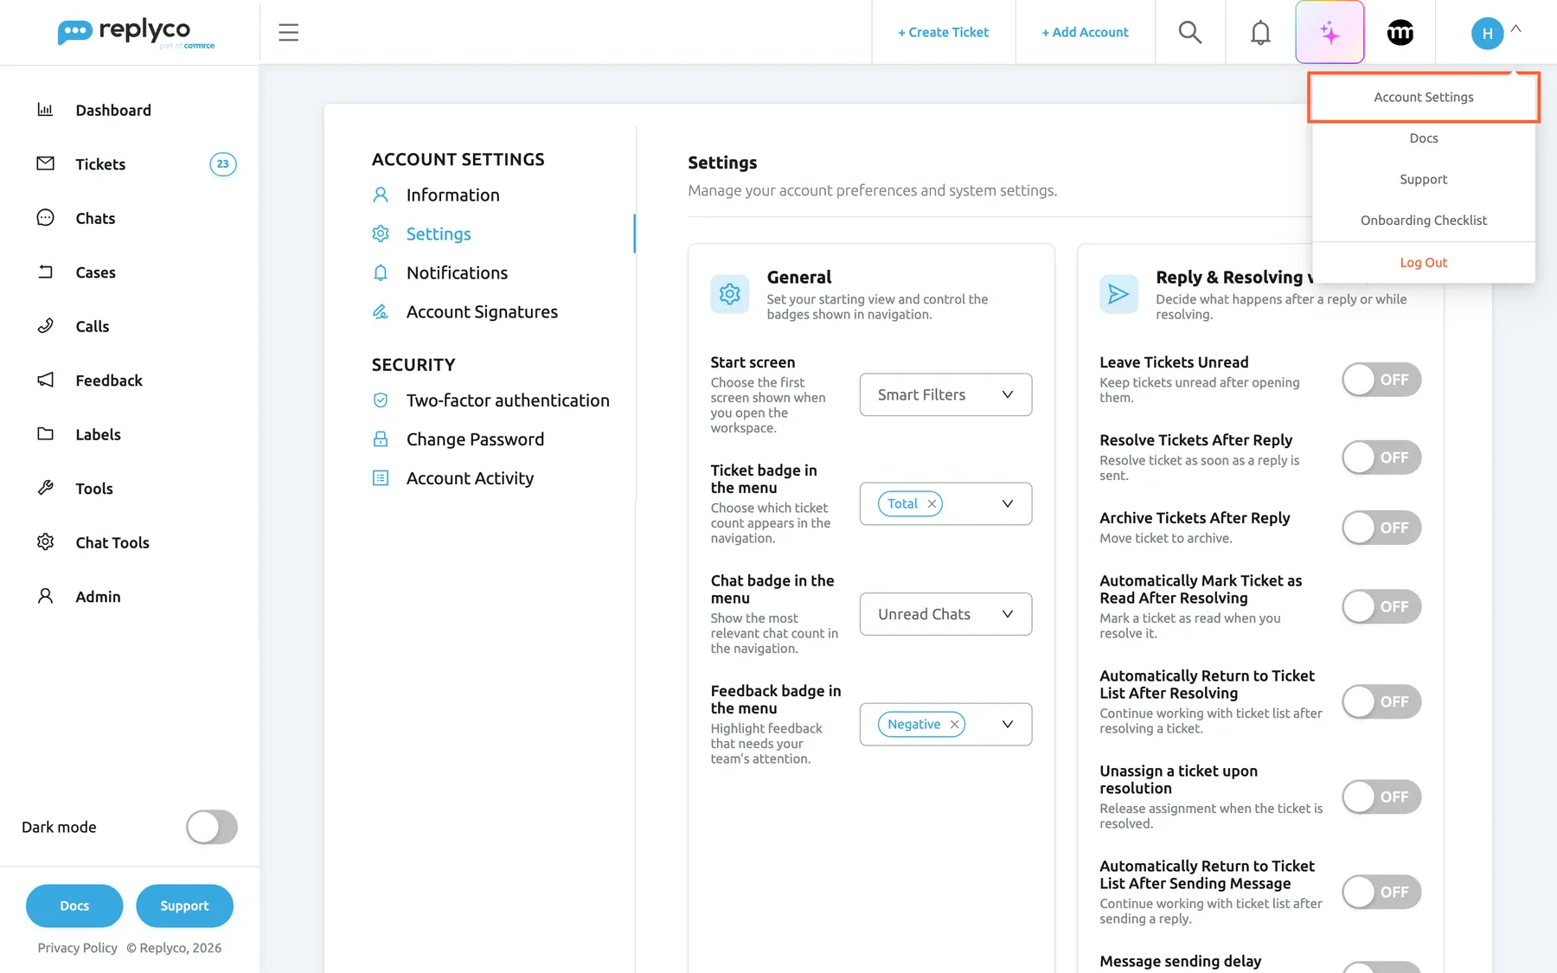Click the H user avatar
The width and height of the screenshot is (1557, 973).
pyautogui.click(x=1487, y=34)
